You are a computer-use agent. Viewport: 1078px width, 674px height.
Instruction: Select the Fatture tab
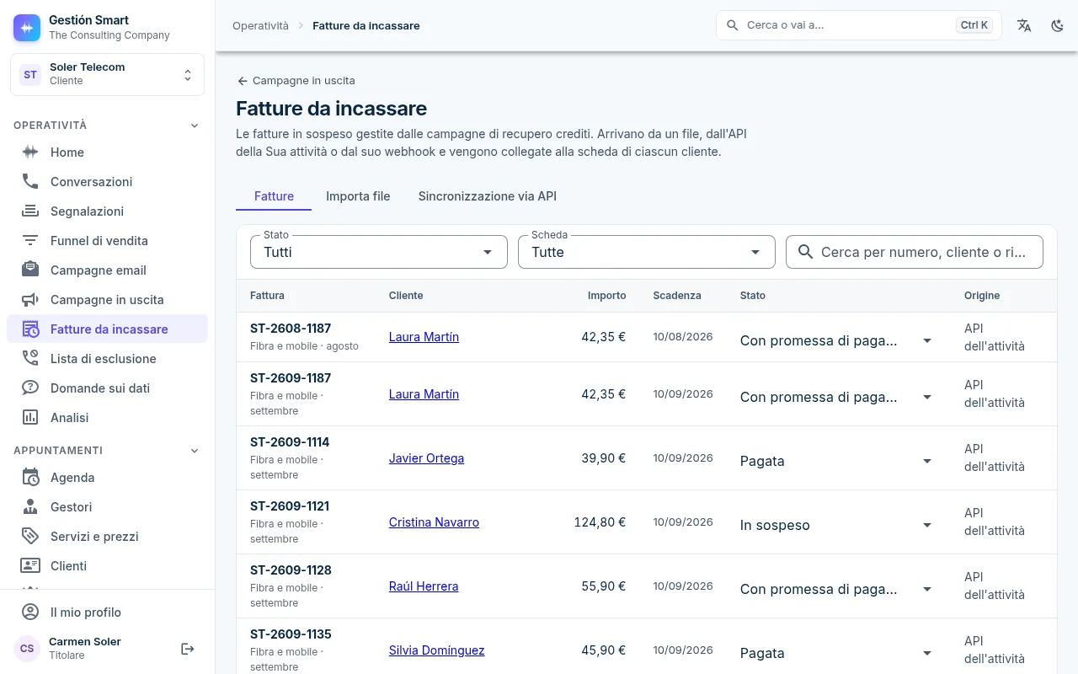[274, 196]
